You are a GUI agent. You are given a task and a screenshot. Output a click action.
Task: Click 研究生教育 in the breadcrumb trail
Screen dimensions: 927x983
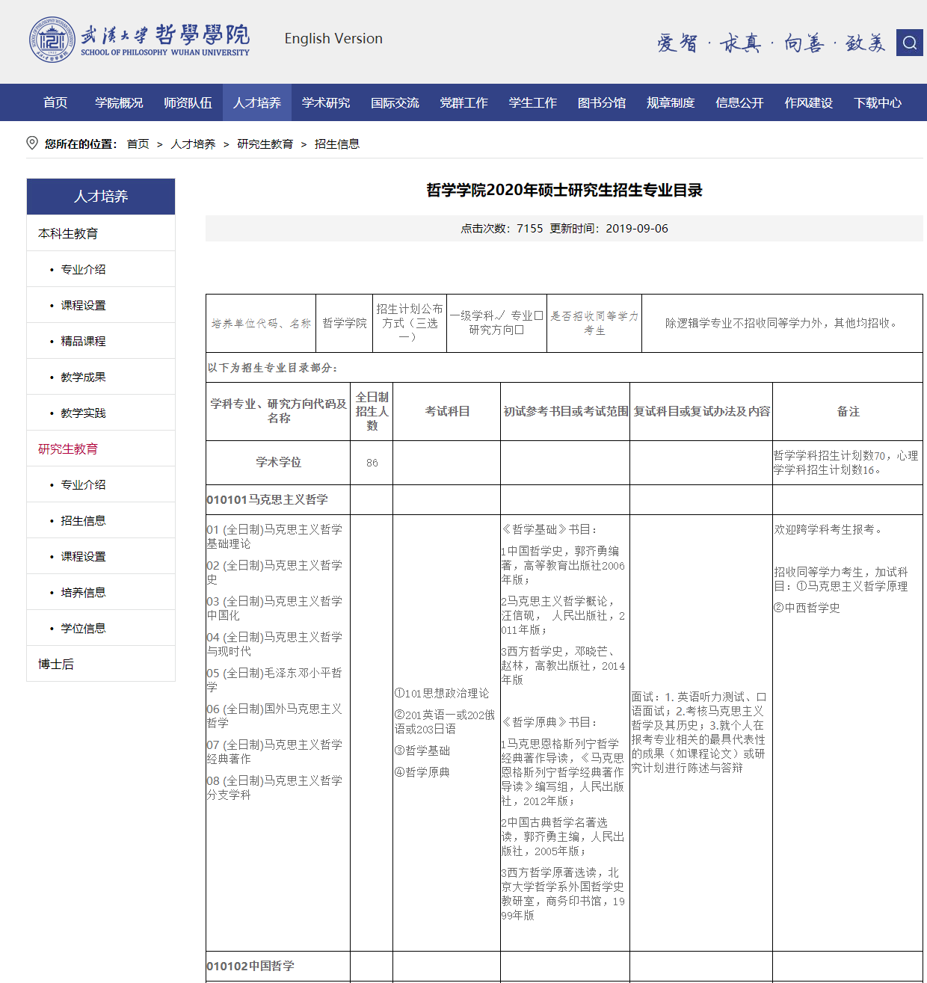pos(265,144)
